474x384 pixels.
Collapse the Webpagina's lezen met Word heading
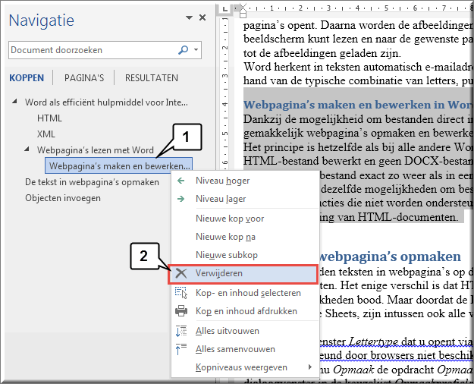click(x=27, y=149)
